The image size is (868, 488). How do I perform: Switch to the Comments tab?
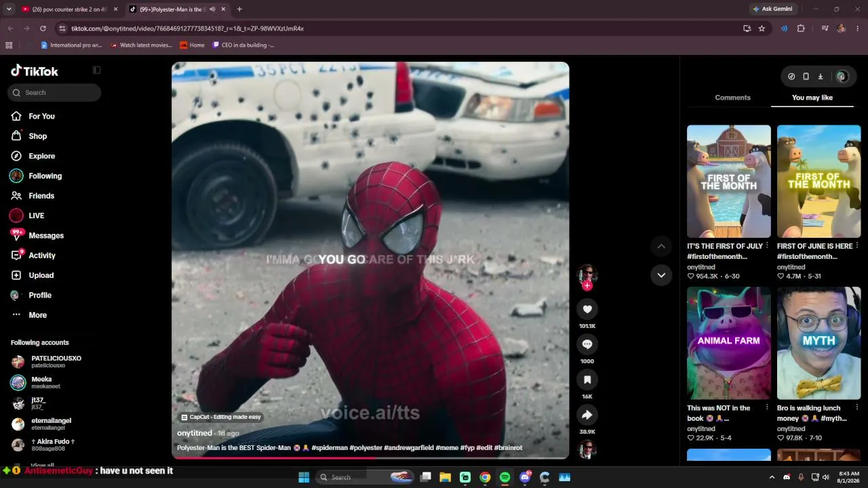[732, 98]
